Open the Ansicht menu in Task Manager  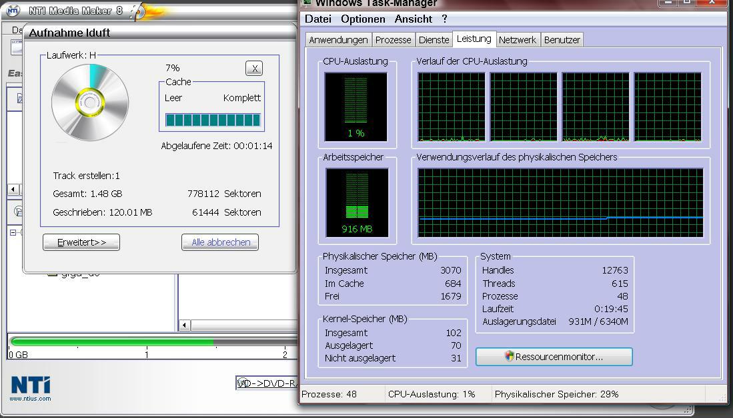pyautogui.click(x=414, y=19)
